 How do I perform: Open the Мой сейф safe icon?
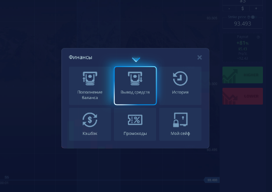tap(180, 120)
